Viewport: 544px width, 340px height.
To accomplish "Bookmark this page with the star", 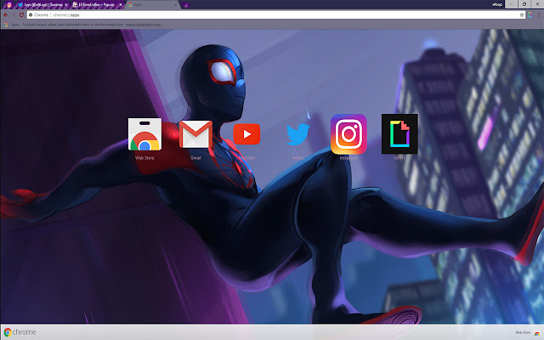I will tap(521, 15).
